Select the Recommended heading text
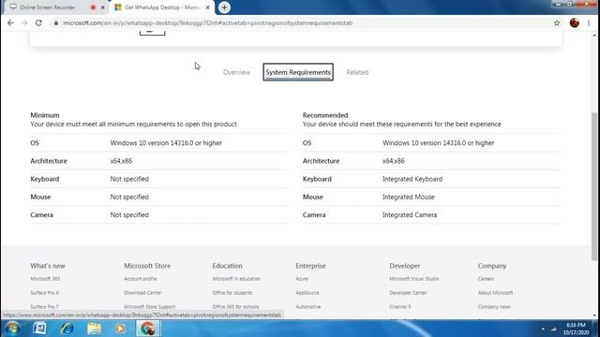Viewport: 600px width, 337px height. tap(325, 115)
